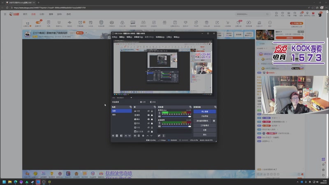Image resolution: width=329 pixels, height=185 pixels.
Task: Click the orange PC客户端 button
Action: click(297, 23)
